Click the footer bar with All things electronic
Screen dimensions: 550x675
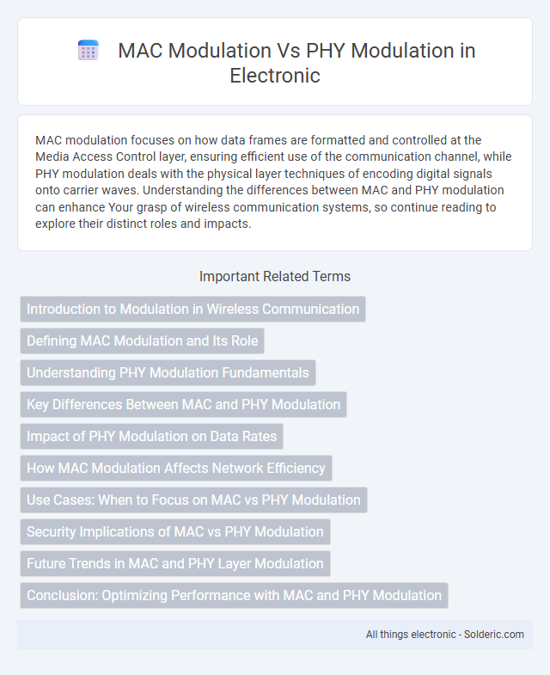(x=275, y=635)
